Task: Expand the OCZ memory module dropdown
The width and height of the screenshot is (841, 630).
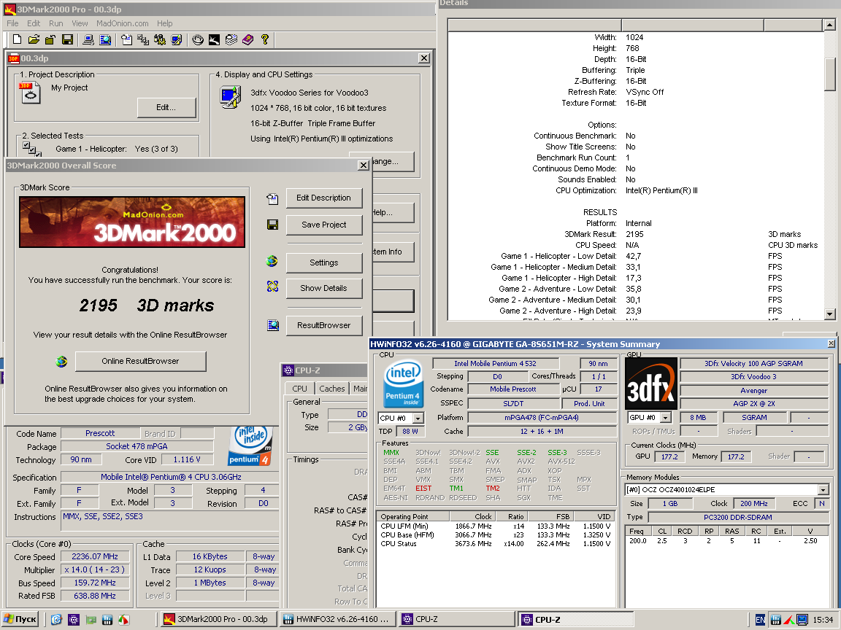Action: click(x=823, y=490)
